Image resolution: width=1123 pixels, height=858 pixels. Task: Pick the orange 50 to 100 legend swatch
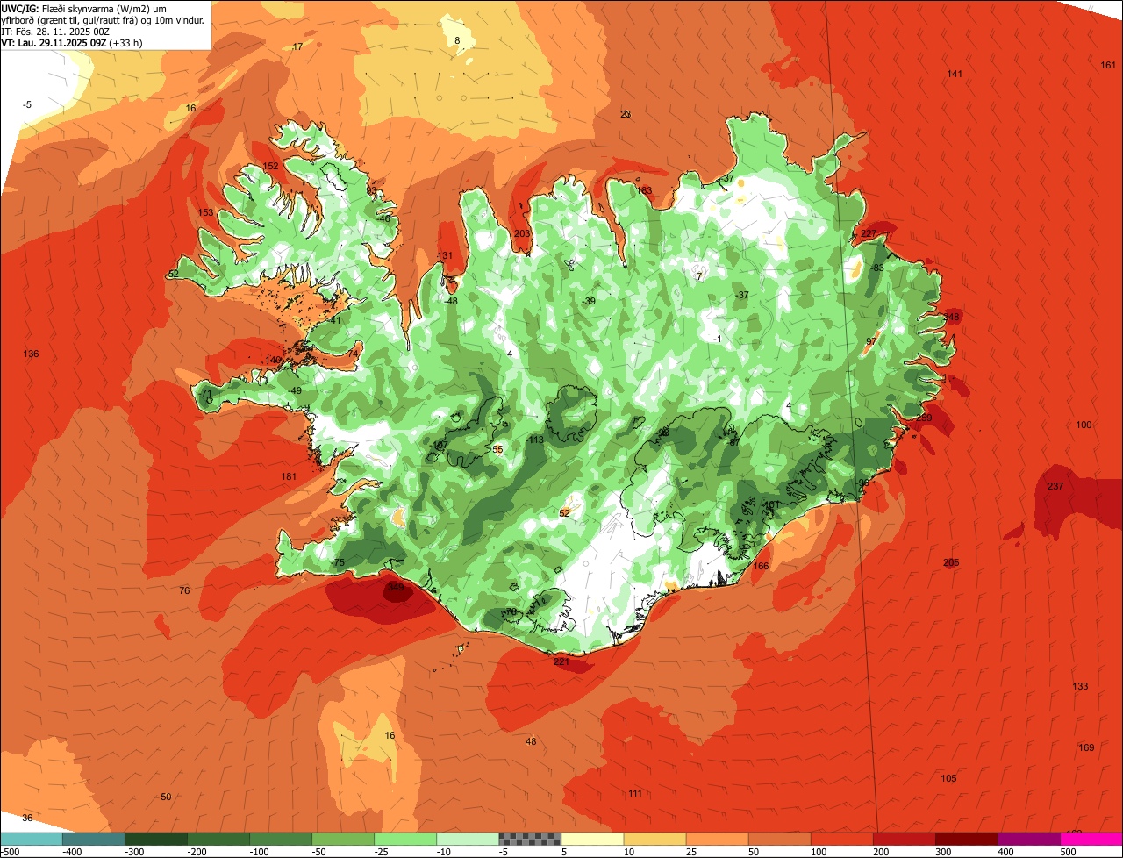(780, 839)
